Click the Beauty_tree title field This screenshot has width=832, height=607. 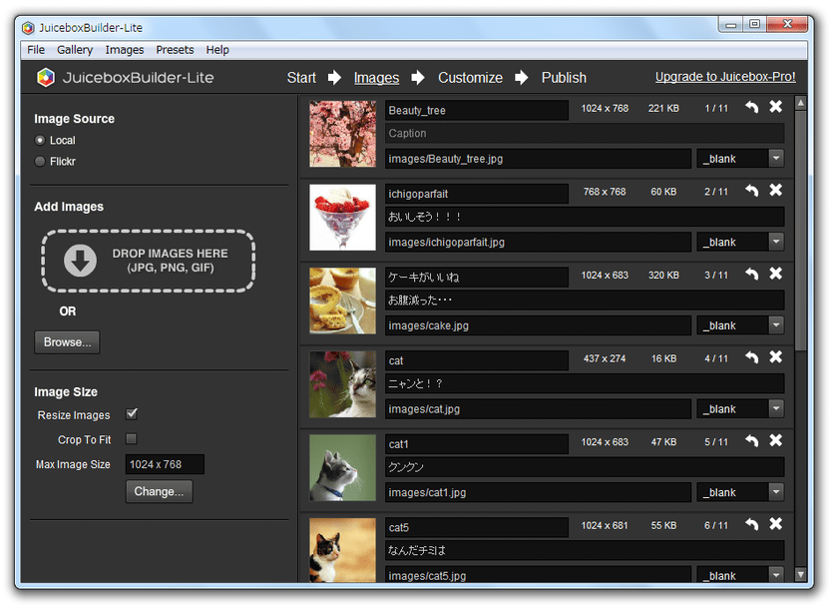(x=477, y=110)
